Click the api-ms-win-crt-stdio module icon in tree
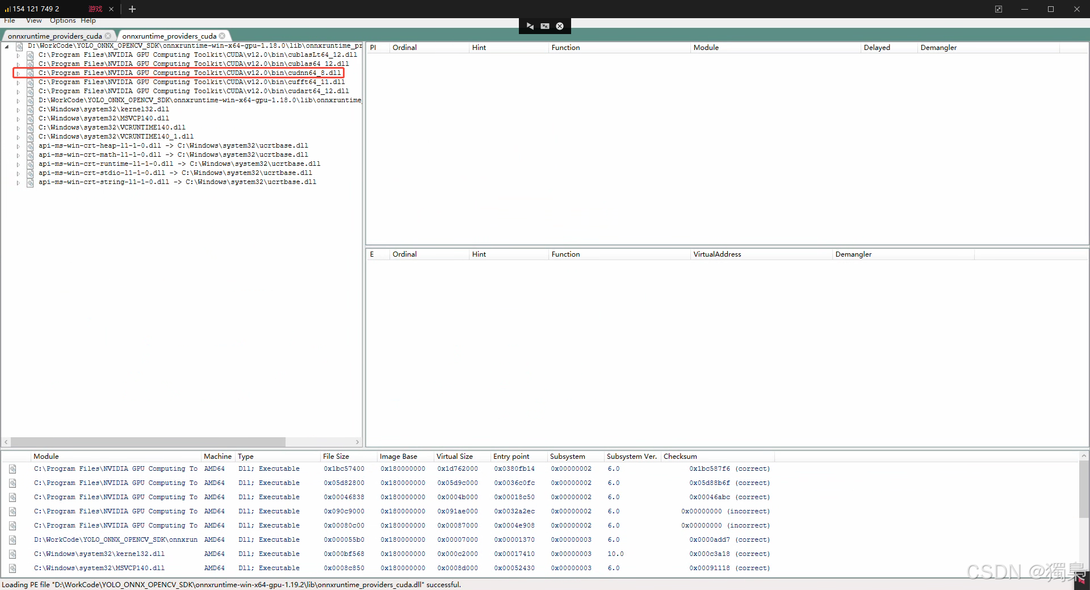 (30, 173)
